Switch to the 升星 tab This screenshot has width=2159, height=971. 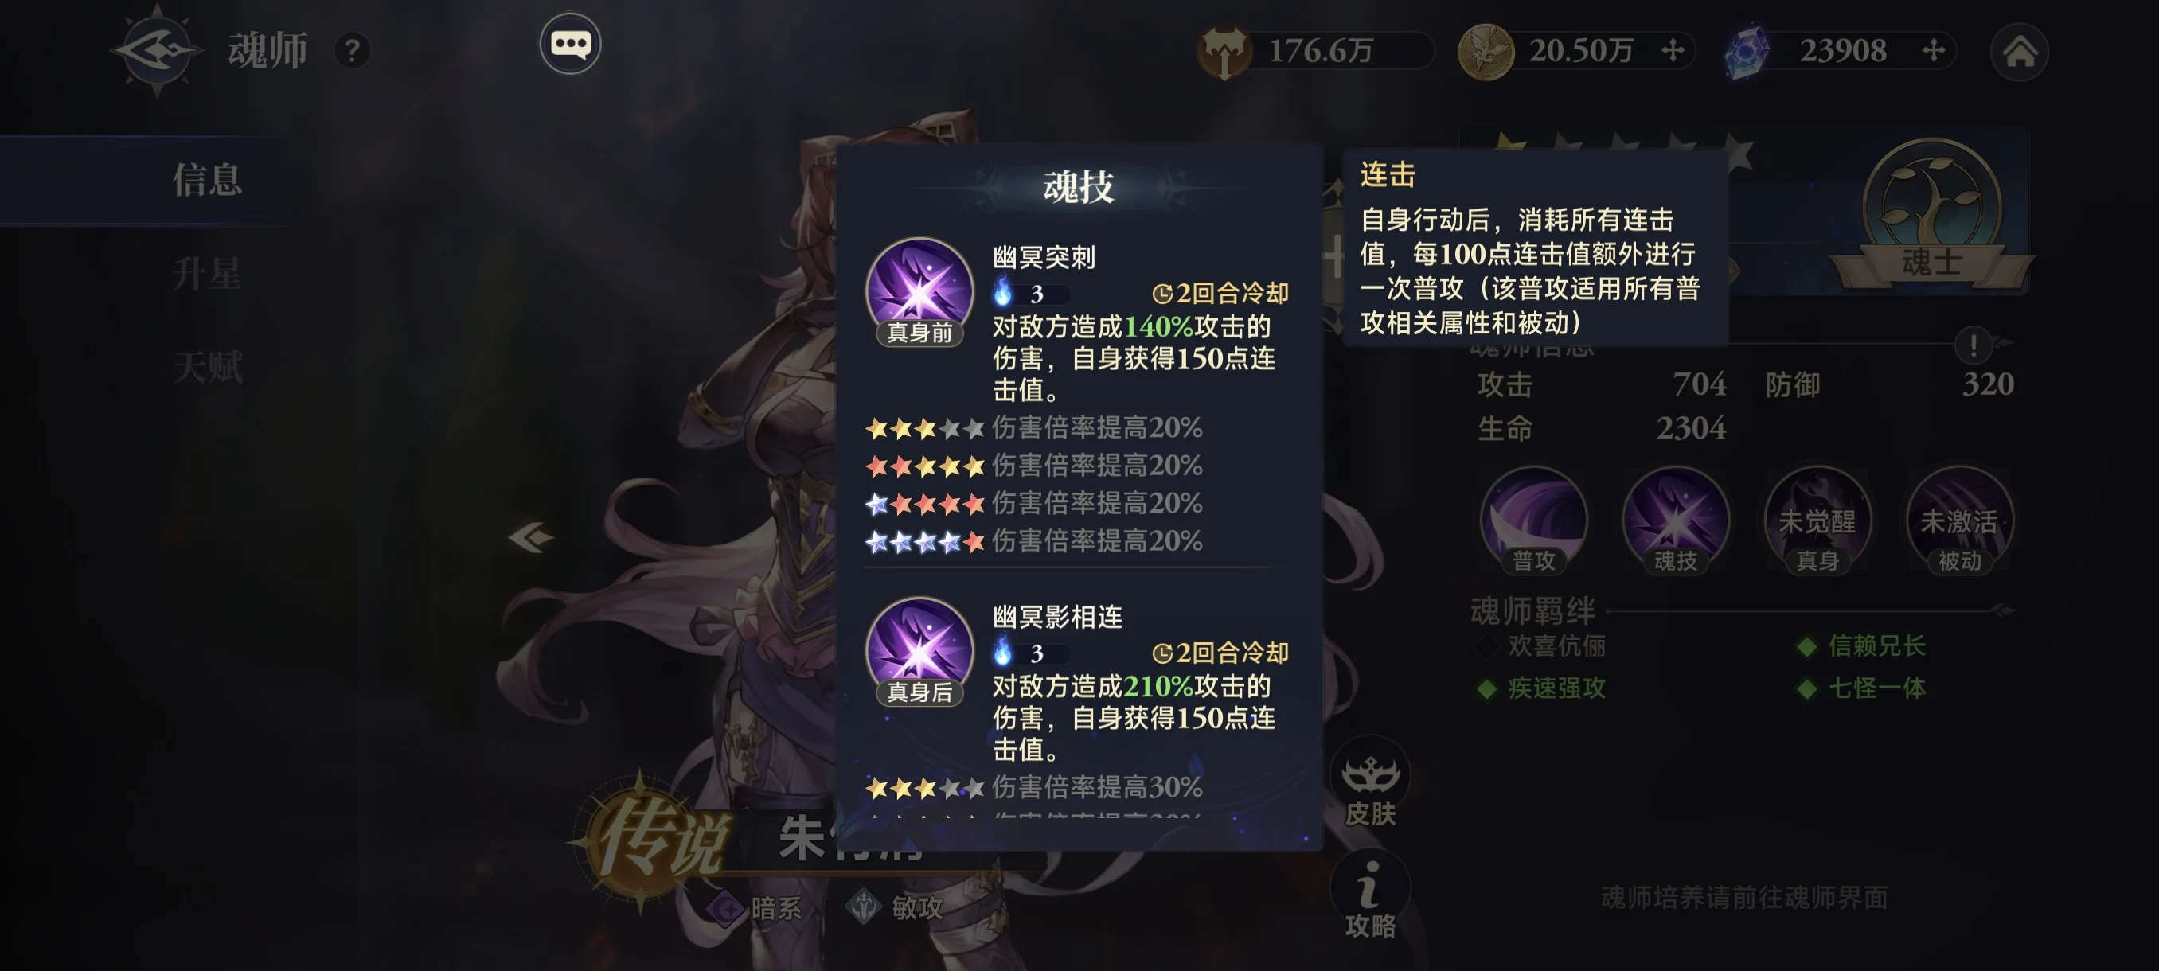[207, 274]
